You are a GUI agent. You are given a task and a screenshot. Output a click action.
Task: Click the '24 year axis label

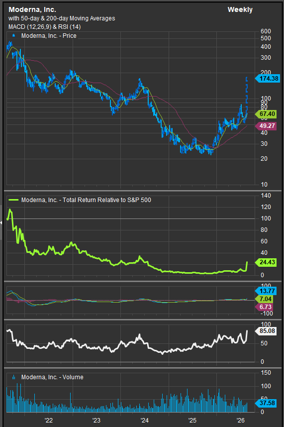click(x=144, y=421)
